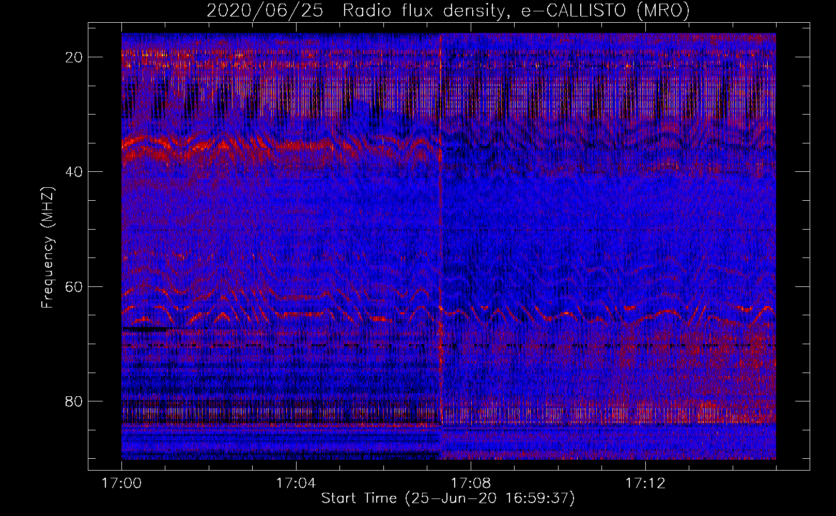Click the 17:00 time tick label
The image size is (836, 516).
click(121, 483)
